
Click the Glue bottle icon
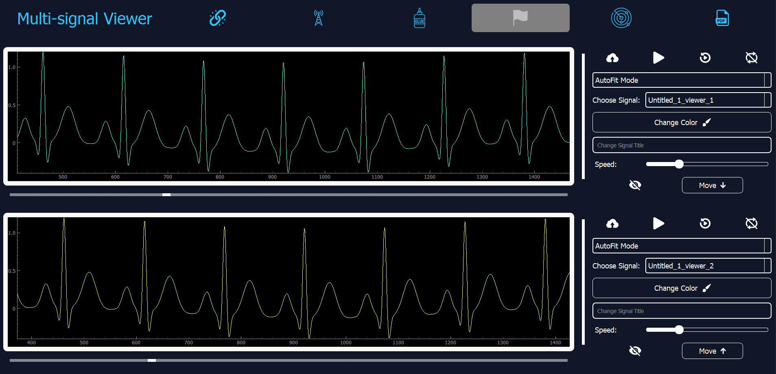(x=420, y=18)
